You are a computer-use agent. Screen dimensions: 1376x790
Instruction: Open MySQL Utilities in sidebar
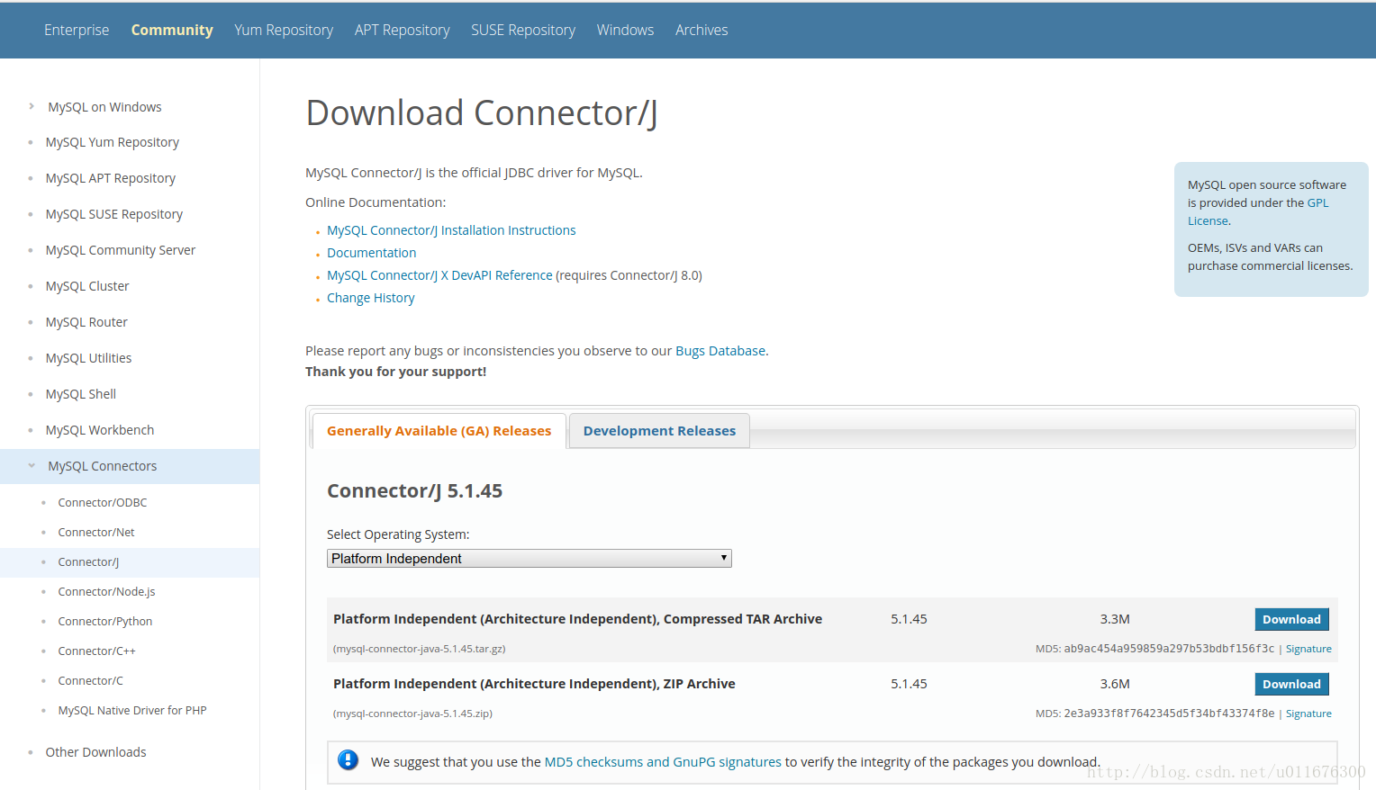coord(88,358)
